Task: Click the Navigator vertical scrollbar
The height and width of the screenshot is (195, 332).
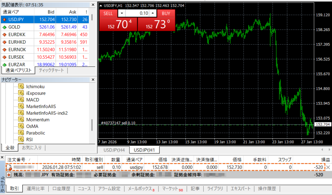Action: pyautogui.click(x=92, y=124)
